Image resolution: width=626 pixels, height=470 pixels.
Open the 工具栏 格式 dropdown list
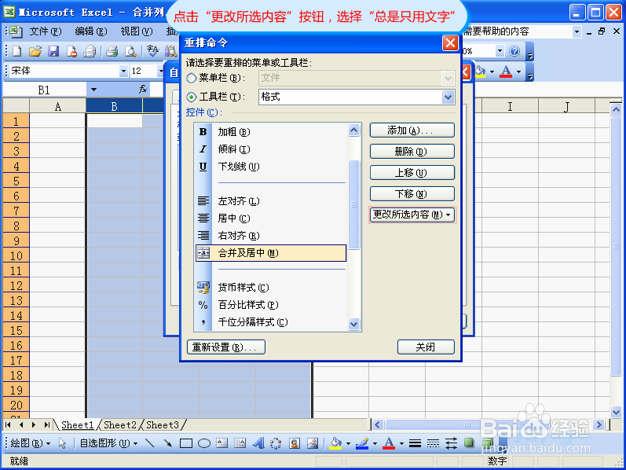(x=448, y=97)
